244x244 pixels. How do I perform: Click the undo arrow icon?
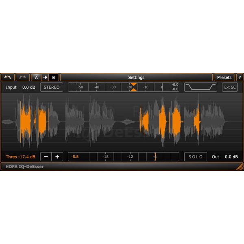[8, 77]
